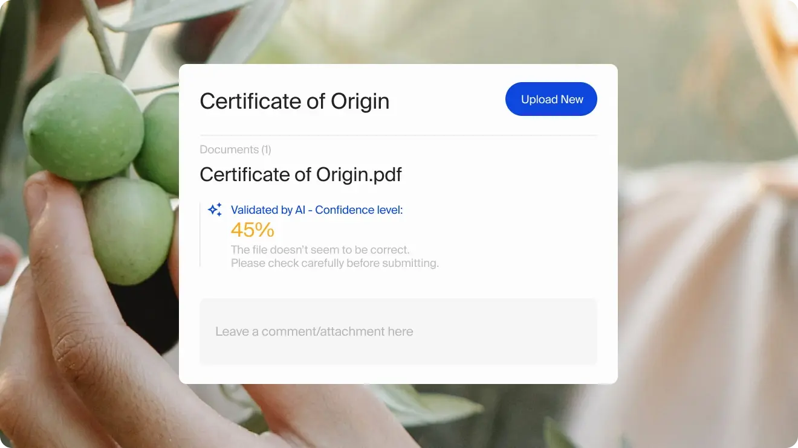Click the Documents (1) label

[235, 150]
